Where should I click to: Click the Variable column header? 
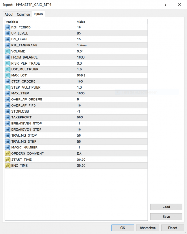(12, 22)
